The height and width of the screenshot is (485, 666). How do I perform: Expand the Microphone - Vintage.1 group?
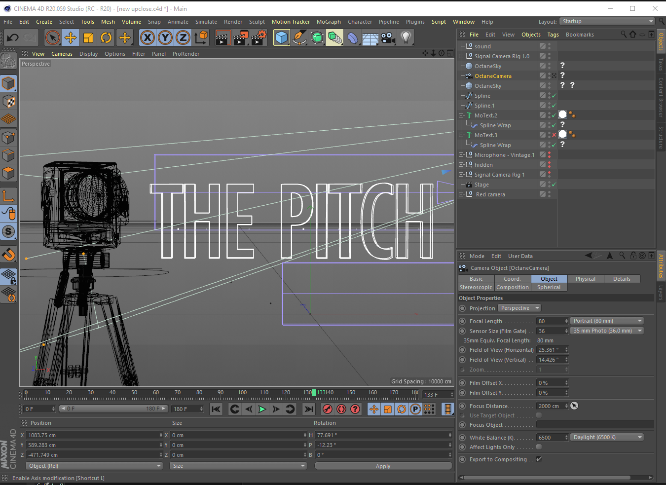461,155
